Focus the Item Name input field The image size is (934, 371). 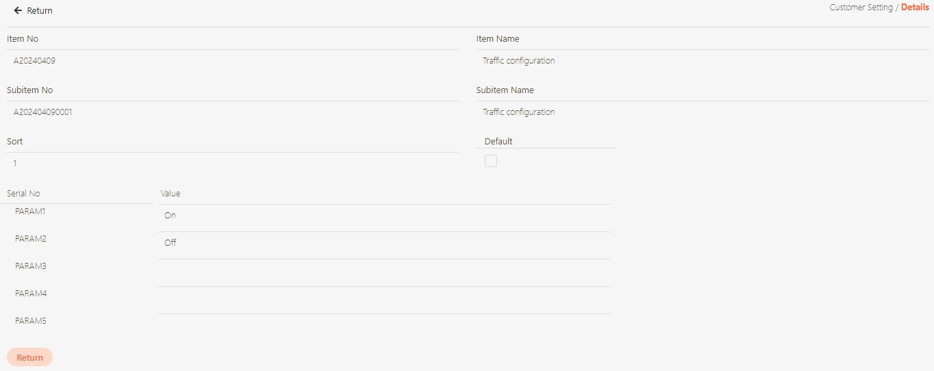[703, 61]
